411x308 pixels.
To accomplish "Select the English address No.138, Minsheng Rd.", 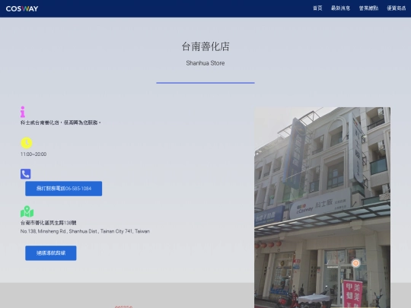I will (x=85, y=231).
